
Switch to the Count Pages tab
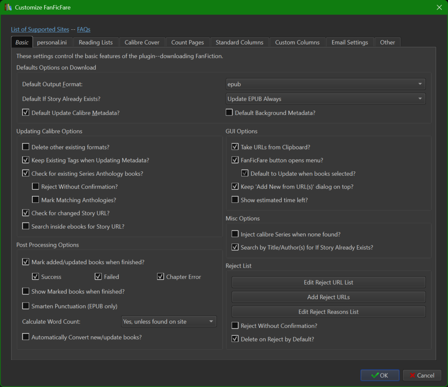click(187, 42)
